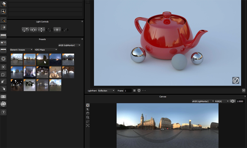
Task: Select the night arcade HDRI preset
Action: click(43, 72)
